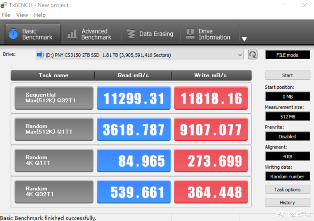The image size is (314, 221).
Task: Change Writing data from Random number
Action: point(287,176)
